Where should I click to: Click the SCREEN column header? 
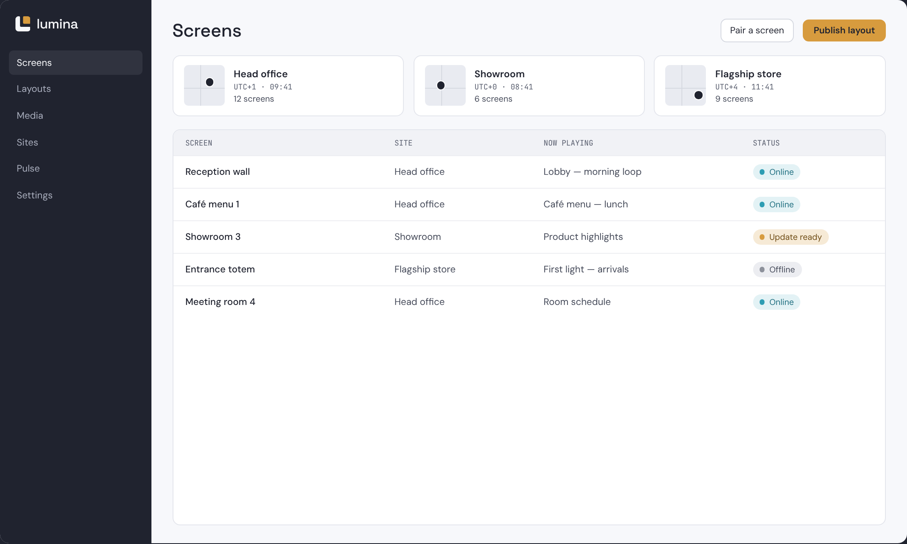click(199, 143)
